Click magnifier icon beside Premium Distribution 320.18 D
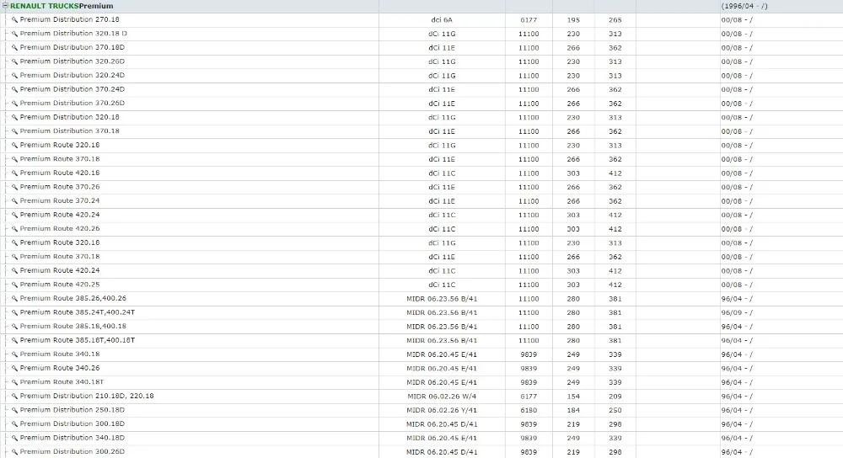Image resolution: width=843 pixels, height=458 pixels. coord(14,34)
